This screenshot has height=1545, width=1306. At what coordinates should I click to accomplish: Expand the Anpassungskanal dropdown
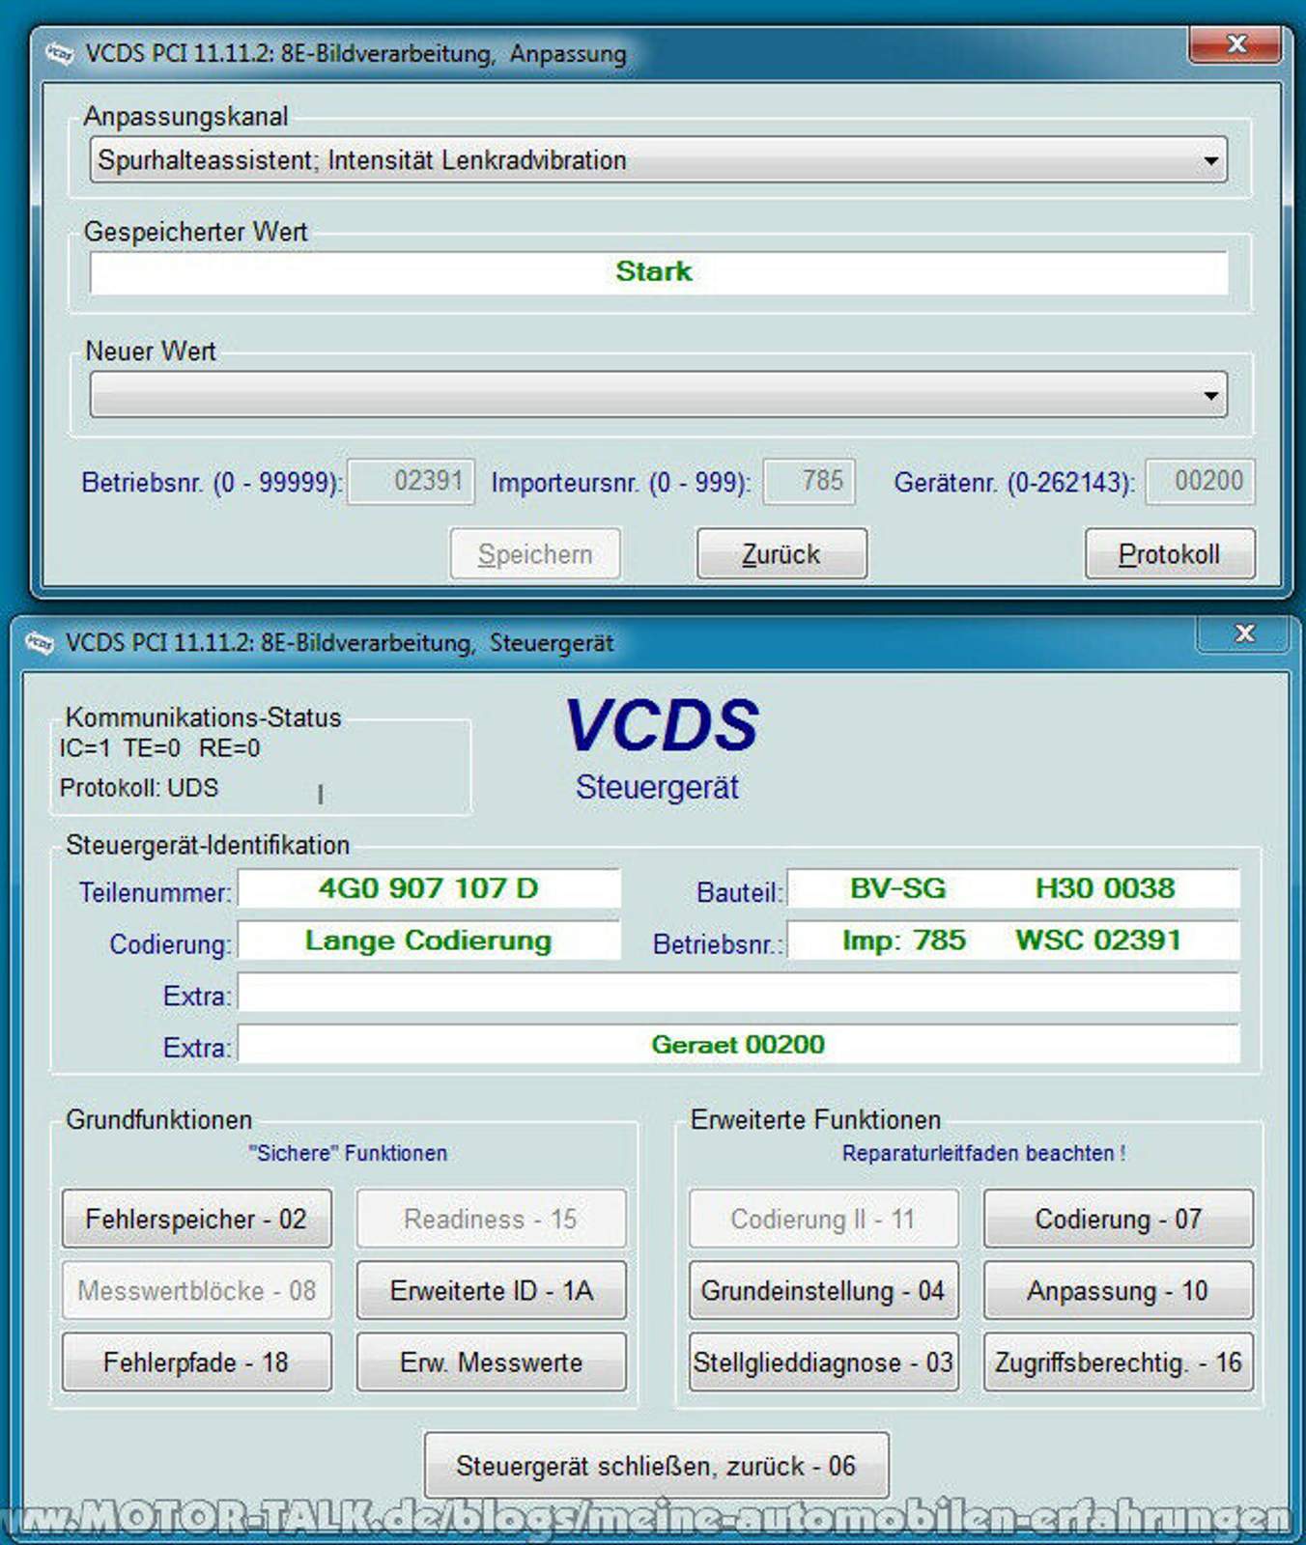1210,160
